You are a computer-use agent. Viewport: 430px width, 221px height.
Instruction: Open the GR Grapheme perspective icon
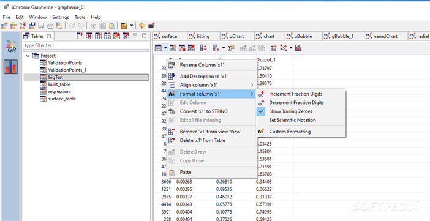pos(11,47)
